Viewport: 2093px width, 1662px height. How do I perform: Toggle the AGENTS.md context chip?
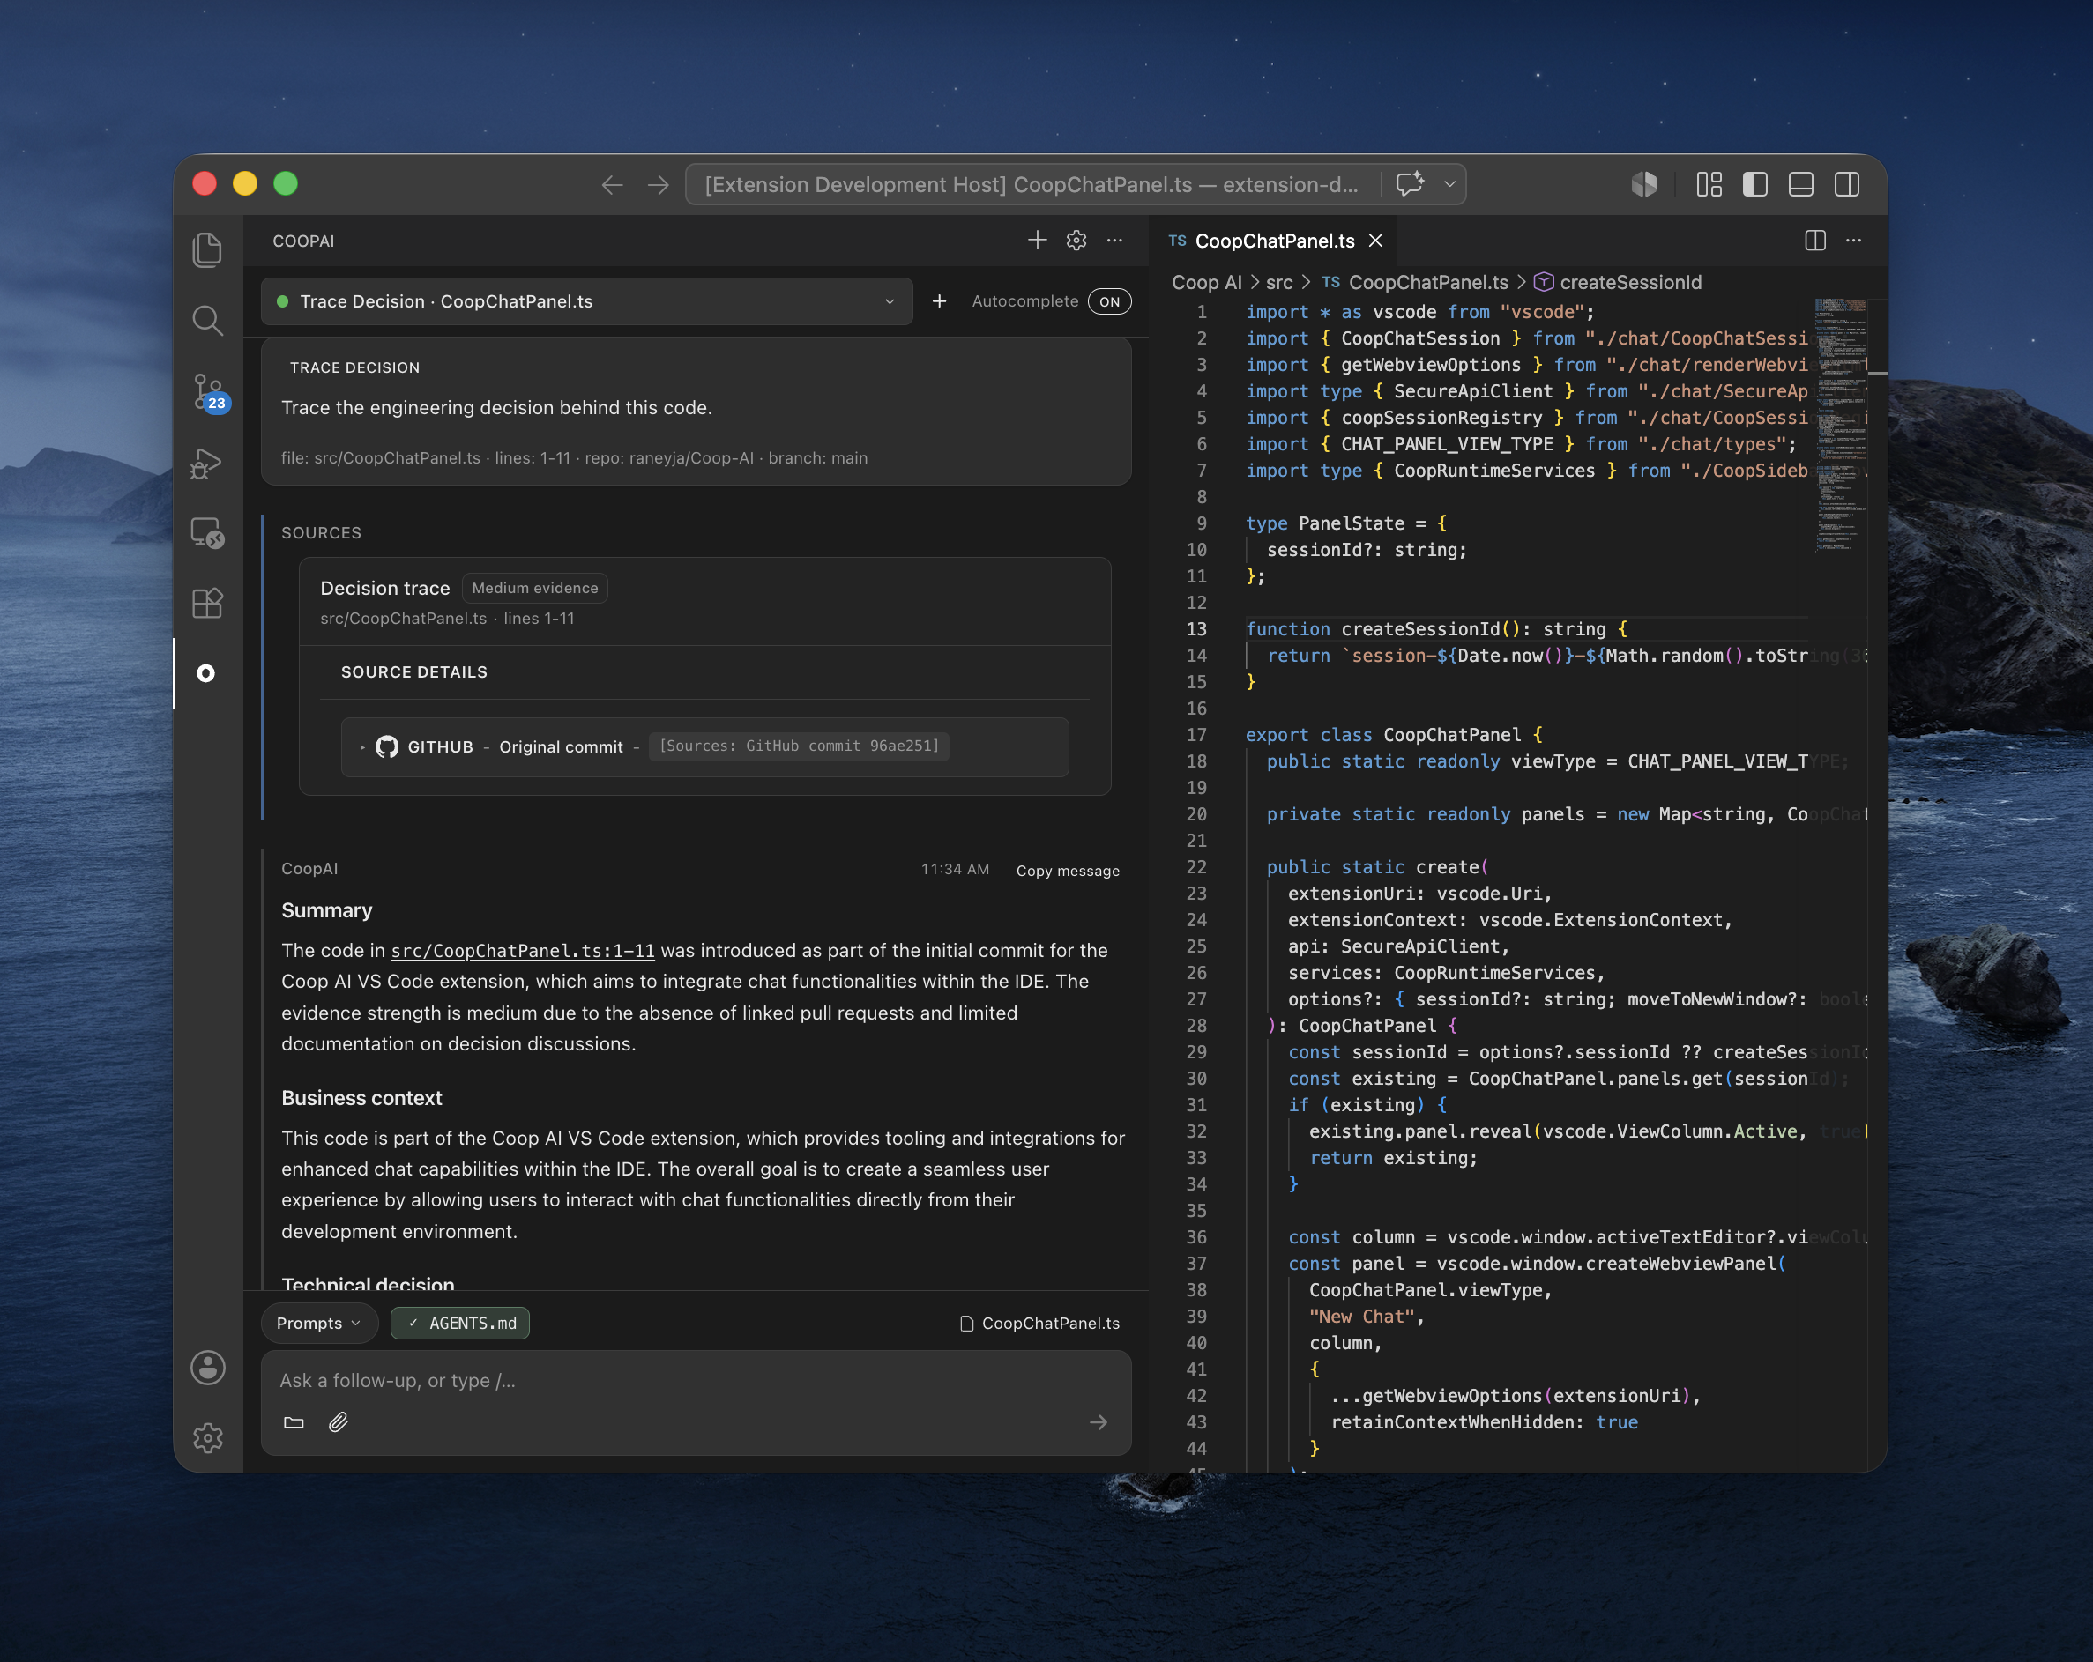(460, 1324)
